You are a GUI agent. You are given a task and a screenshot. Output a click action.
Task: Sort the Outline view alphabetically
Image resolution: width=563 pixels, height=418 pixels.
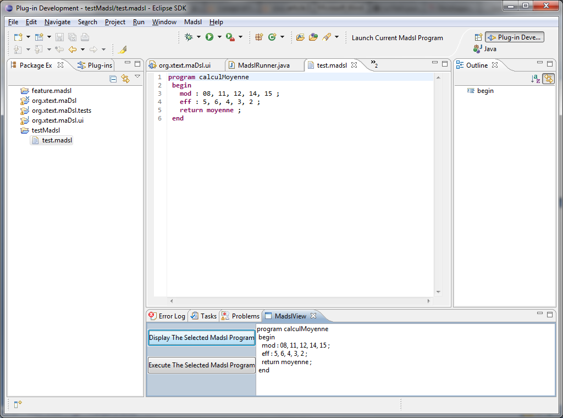tap(535, 79)
